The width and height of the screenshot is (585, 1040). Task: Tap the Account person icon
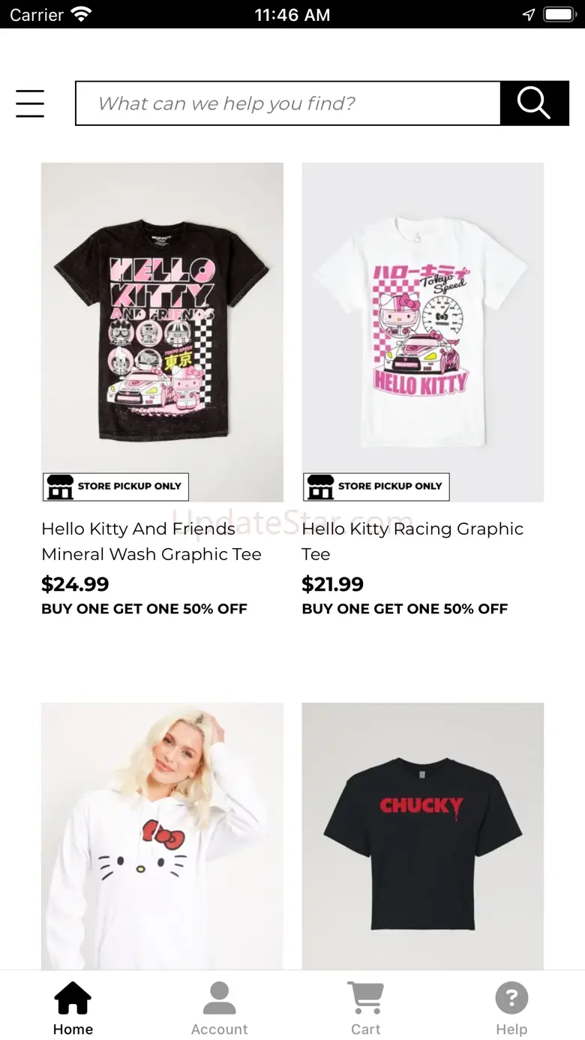pos(219,998)
